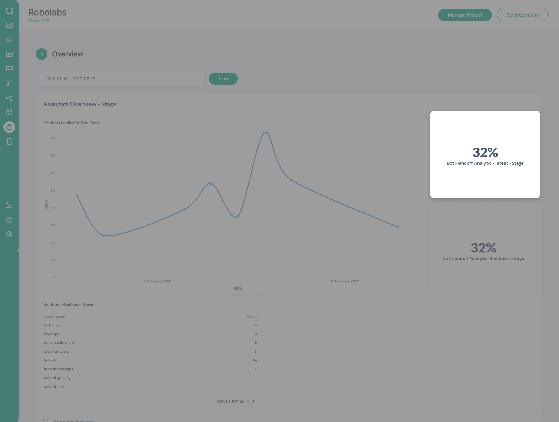Click the Bot Handoff Analytic Intent card
Screen dimensions: 559x422
[x=485, y=155]
